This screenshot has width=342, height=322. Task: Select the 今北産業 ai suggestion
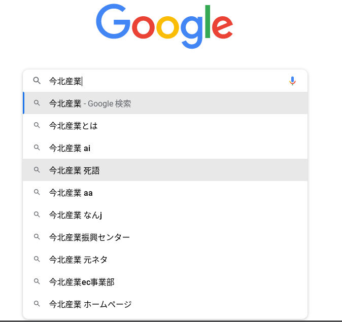70,148
